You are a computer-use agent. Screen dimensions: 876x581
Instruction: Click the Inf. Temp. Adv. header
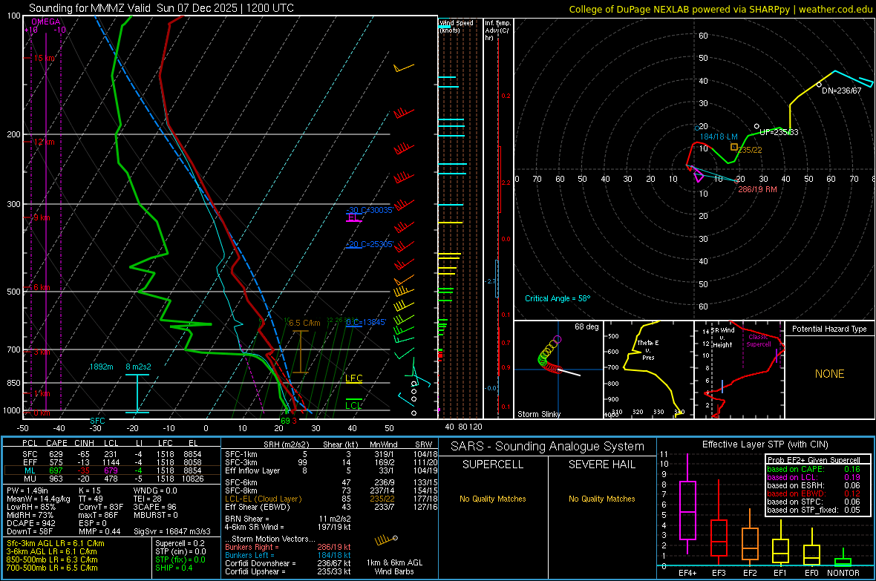click(497, 30)
